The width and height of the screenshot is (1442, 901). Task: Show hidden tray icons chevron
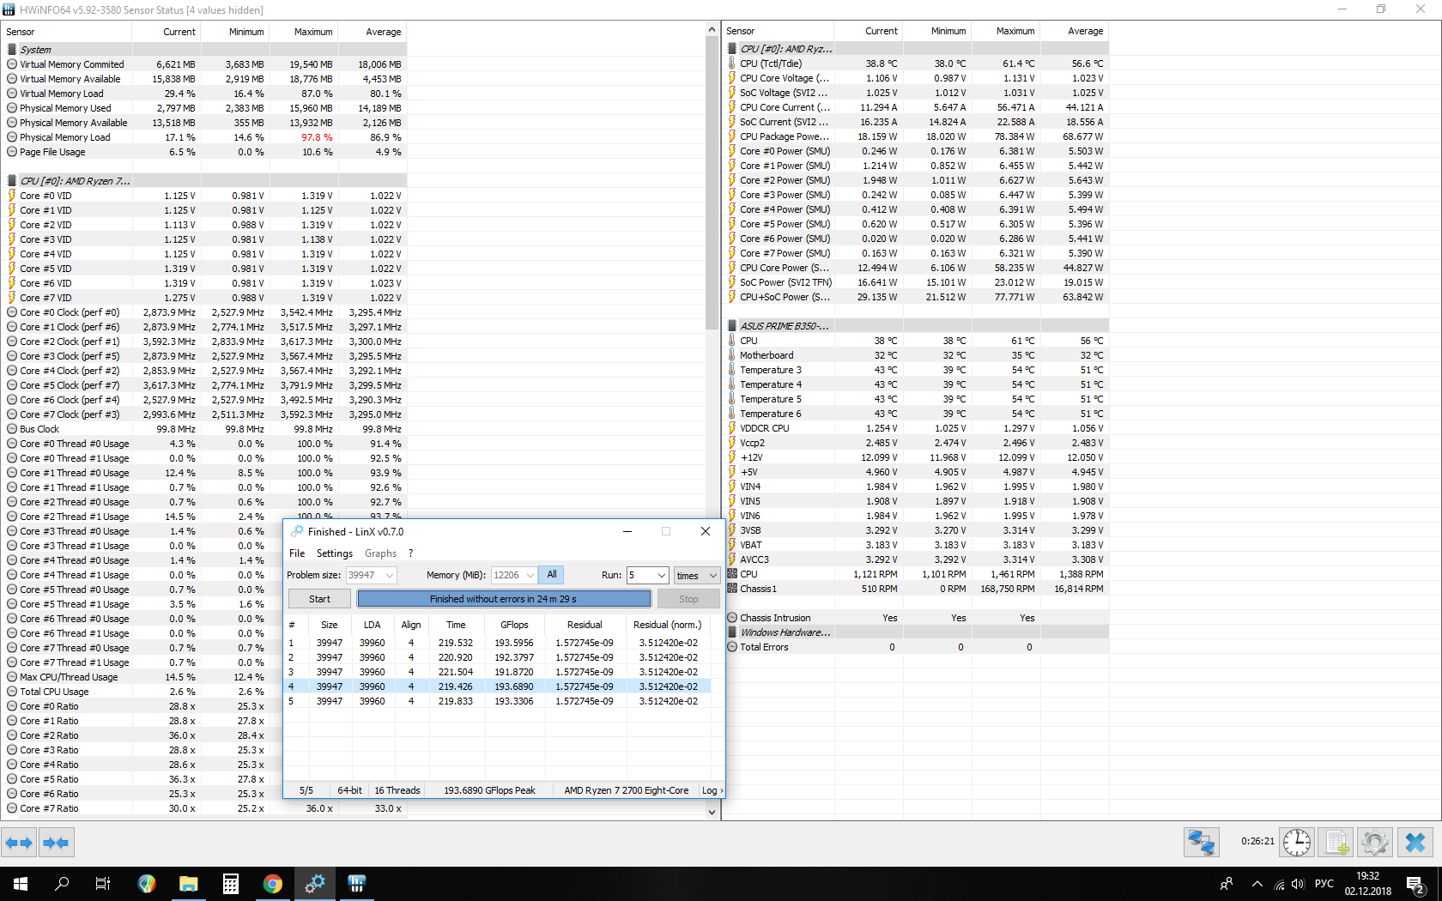[x=1257, y=884]
